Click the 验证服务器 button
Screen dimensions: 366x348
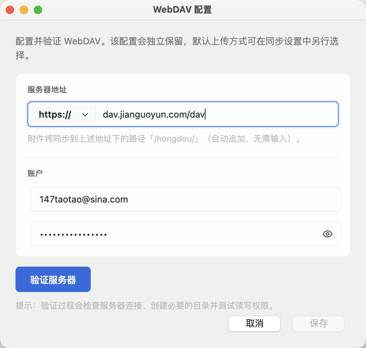coord(53,279)
